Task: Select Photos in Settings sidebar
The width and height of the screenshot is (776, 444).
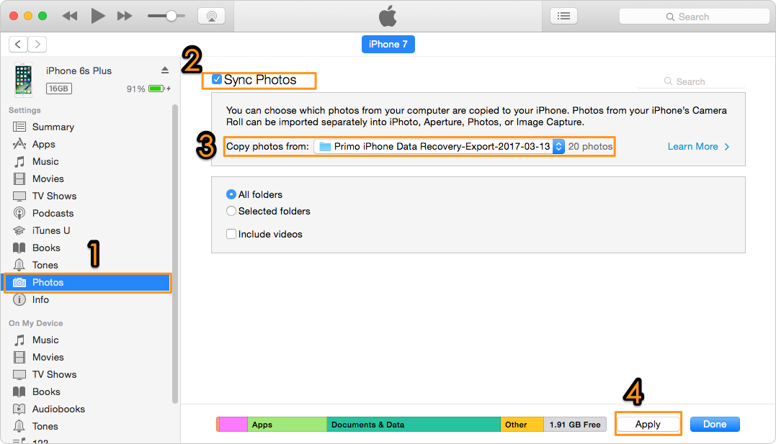Action: tap(88, 282)
